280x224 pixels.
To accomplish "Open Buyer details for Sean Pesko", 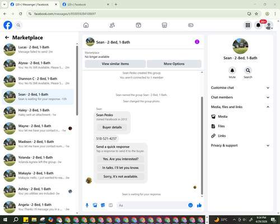I will [x=112, y=127].
